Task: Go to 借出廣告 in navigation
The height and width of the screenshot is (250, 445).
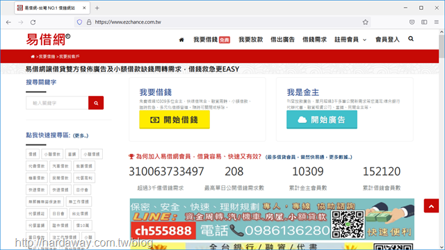Action: tap(282, 40)
